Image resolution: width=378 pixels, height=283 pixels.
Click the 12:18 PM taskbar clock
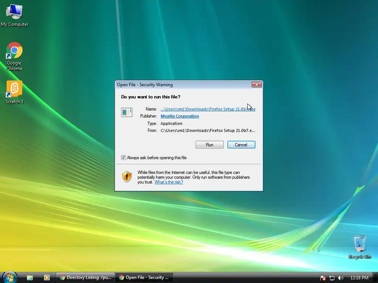click(x=359, y=278)
